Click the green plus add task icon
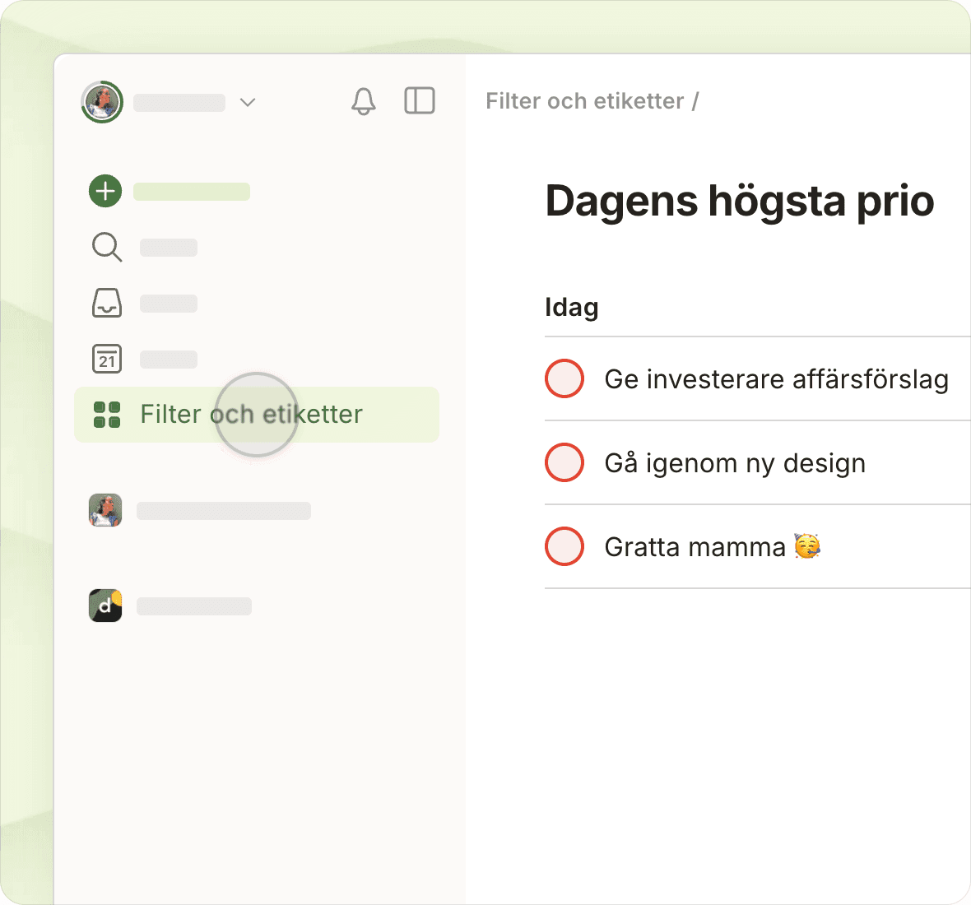 (105, 191)
